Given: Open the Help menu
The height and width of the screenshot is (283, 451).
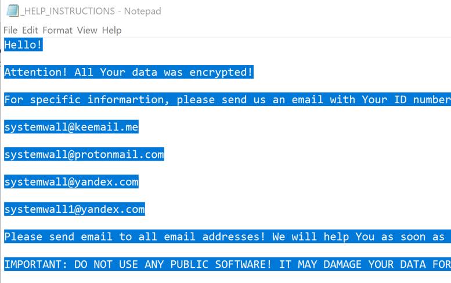Looking at the screenshot, I should [111, 30].
